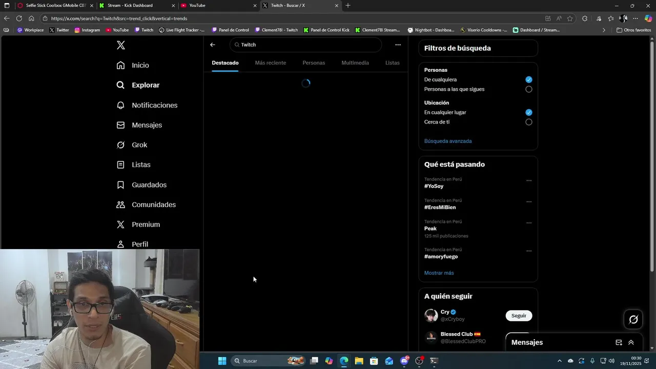656x369 pixels.
Task: Click the Twitch search input field
Action: coord(305,45)
